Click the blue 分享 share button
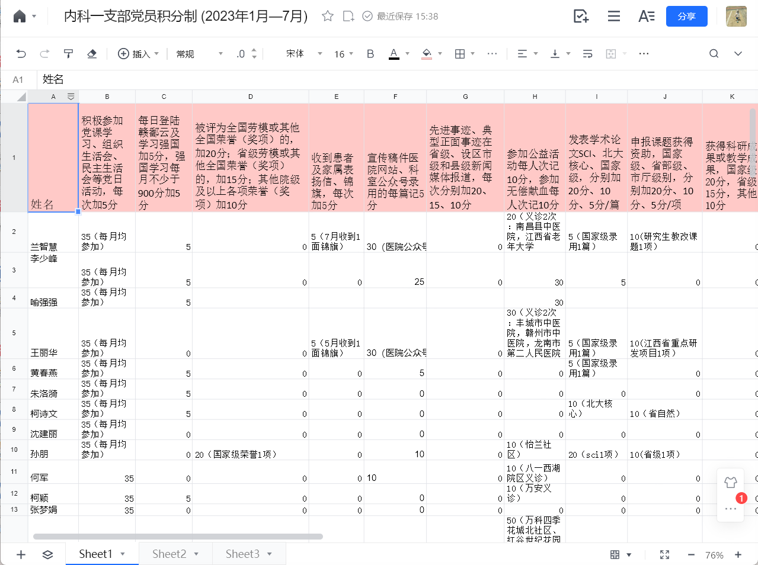758x565 pixels. click(x=686, y=17)
